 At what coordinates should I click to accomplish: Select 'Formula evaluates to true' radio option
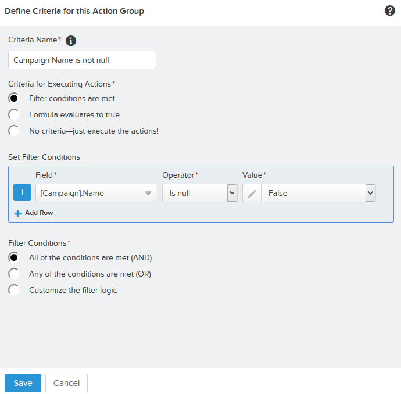14,114
